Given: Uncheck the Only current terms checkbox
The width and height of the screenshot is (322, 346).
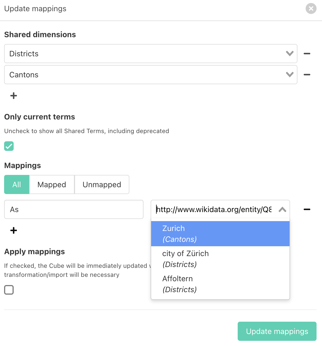Looking at the screenshot, I should click(x=9, y=146).
